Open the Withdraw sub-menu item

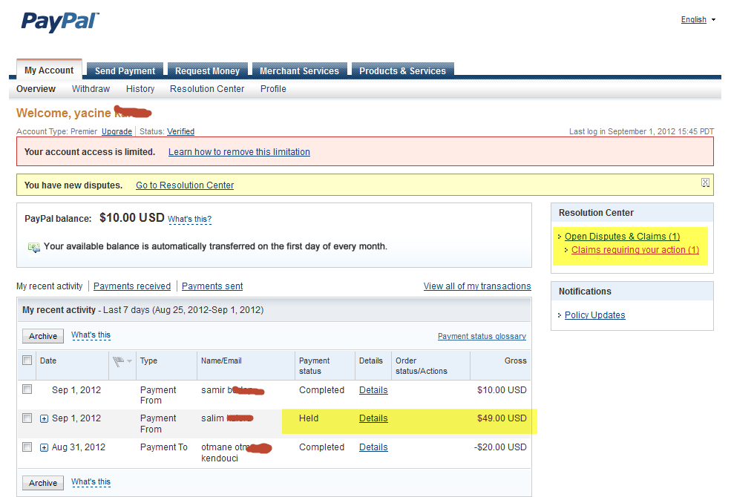(91, 88)
